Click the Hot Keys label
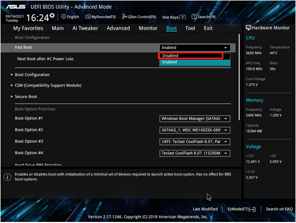This screenshot has height=223, width=296. point(170,18)
